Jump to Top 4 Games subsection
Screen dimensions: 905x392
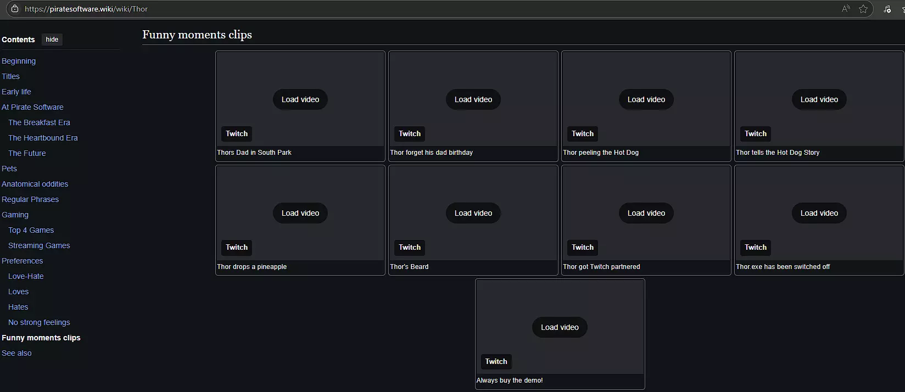click(31, 230)
